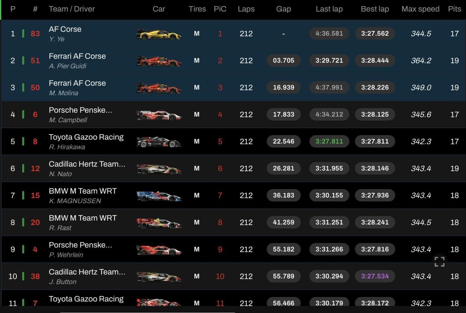Click the 'Gap' column header
466x313 pixels.
click(283, 9)
